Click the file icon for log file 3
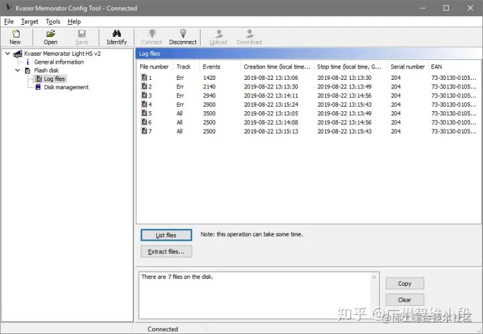This screenshot has width=483, height=334. click(144, 95)
